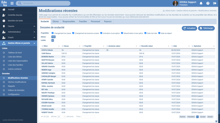Go to the Suivant page

pos(203,117)
